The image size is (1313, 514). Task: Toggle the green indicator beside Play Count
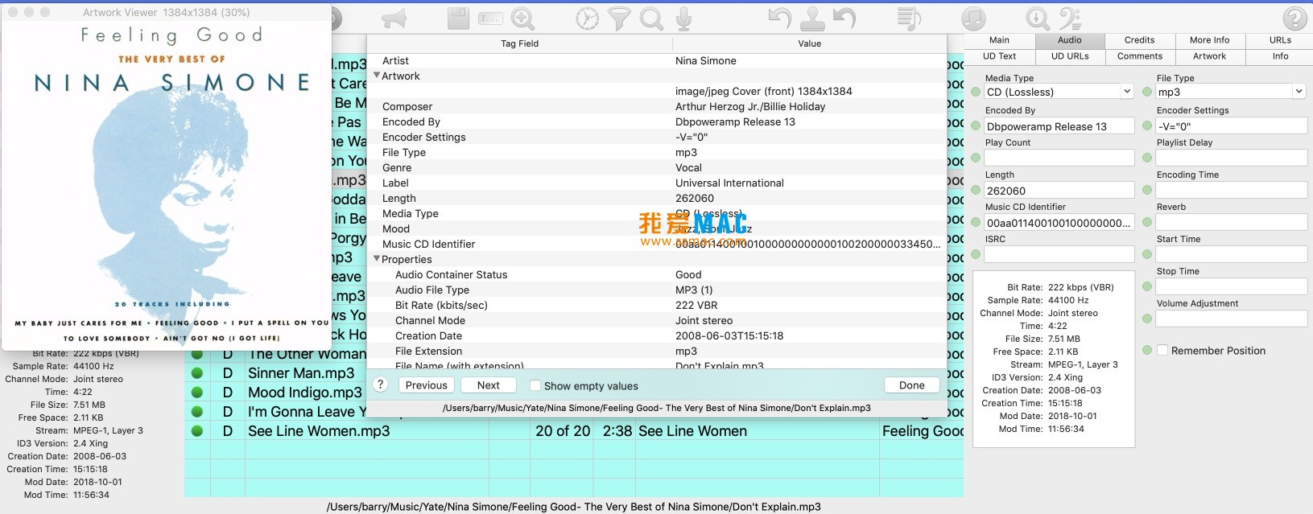[x=976, y=158]
